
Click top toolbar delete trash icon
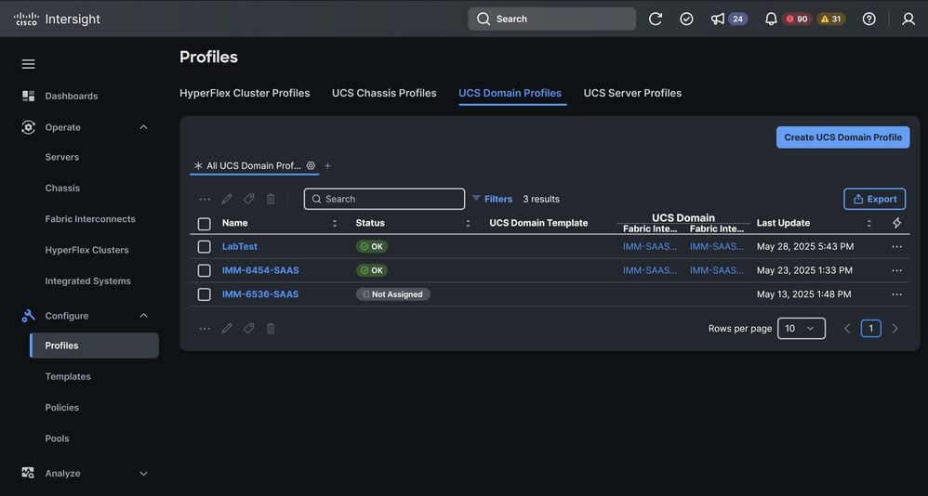coord(271,199)
